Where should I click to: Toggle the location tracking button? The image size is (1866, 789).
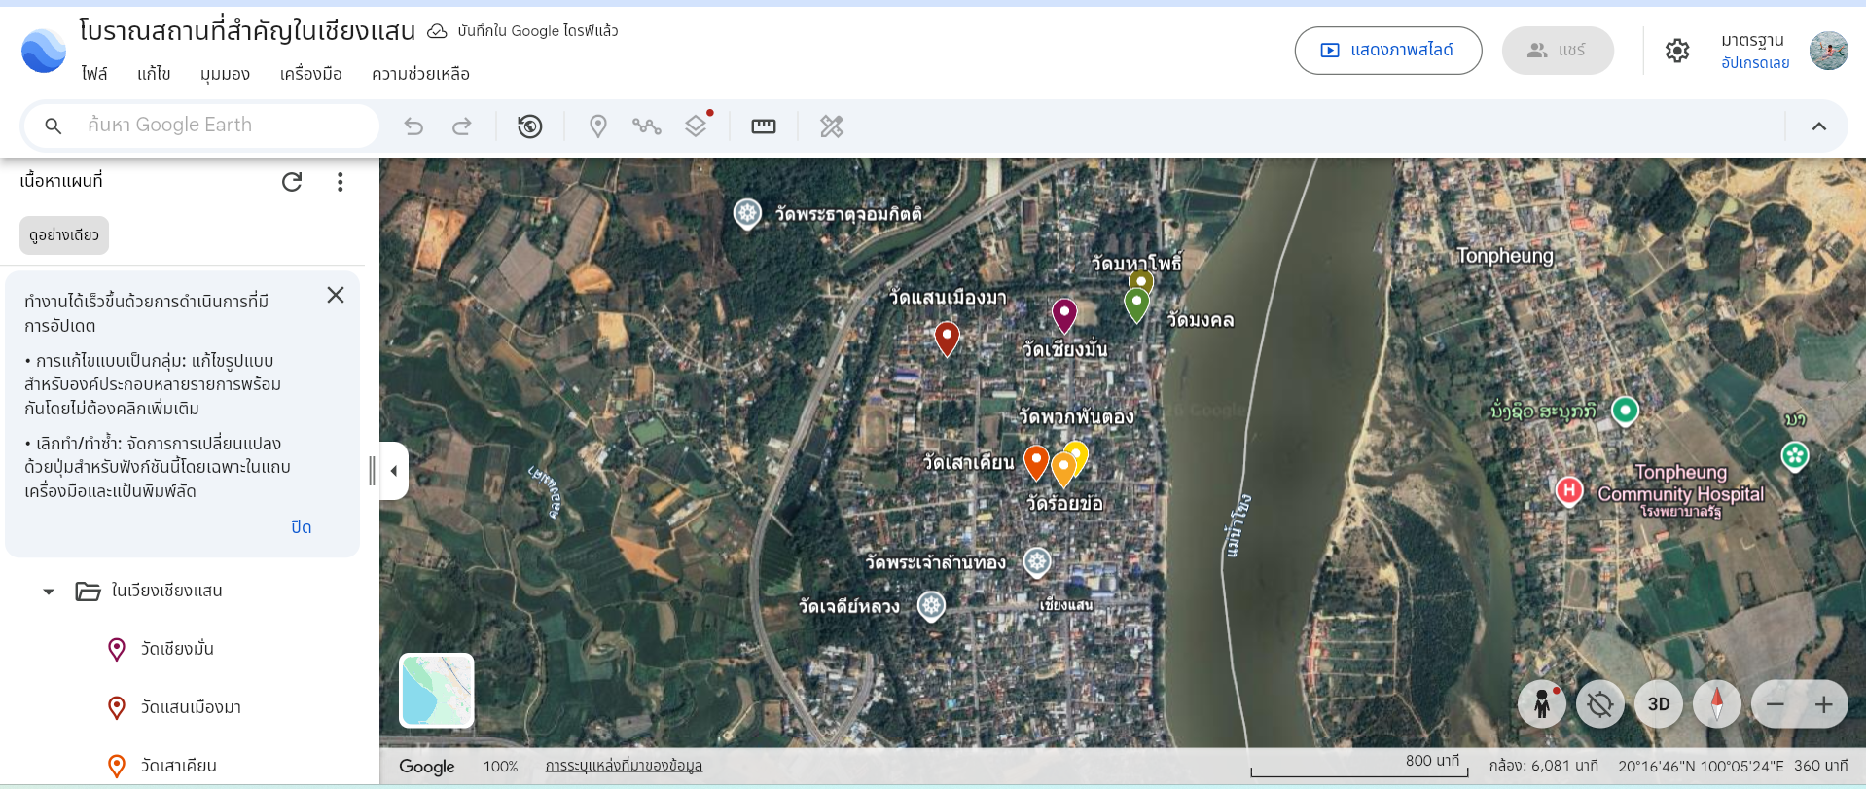pos(1600,704)
